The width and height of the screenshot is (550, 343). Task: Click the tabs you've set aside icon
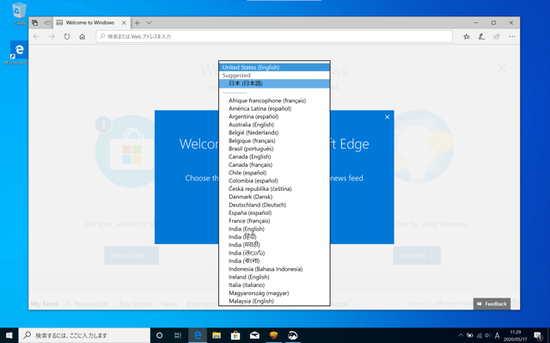(x=34, y=23)
